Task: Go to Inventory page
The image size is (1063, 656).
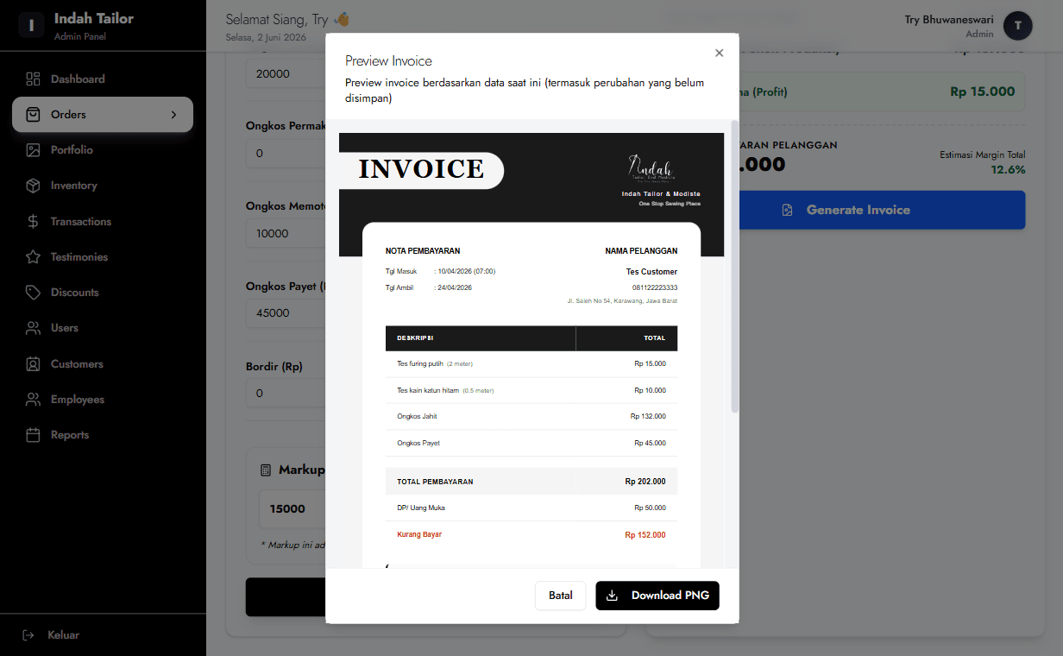Action: tap(103, 186)
